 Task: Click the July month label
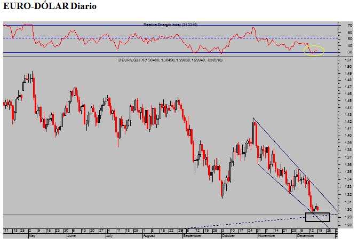tap(109, 235)
